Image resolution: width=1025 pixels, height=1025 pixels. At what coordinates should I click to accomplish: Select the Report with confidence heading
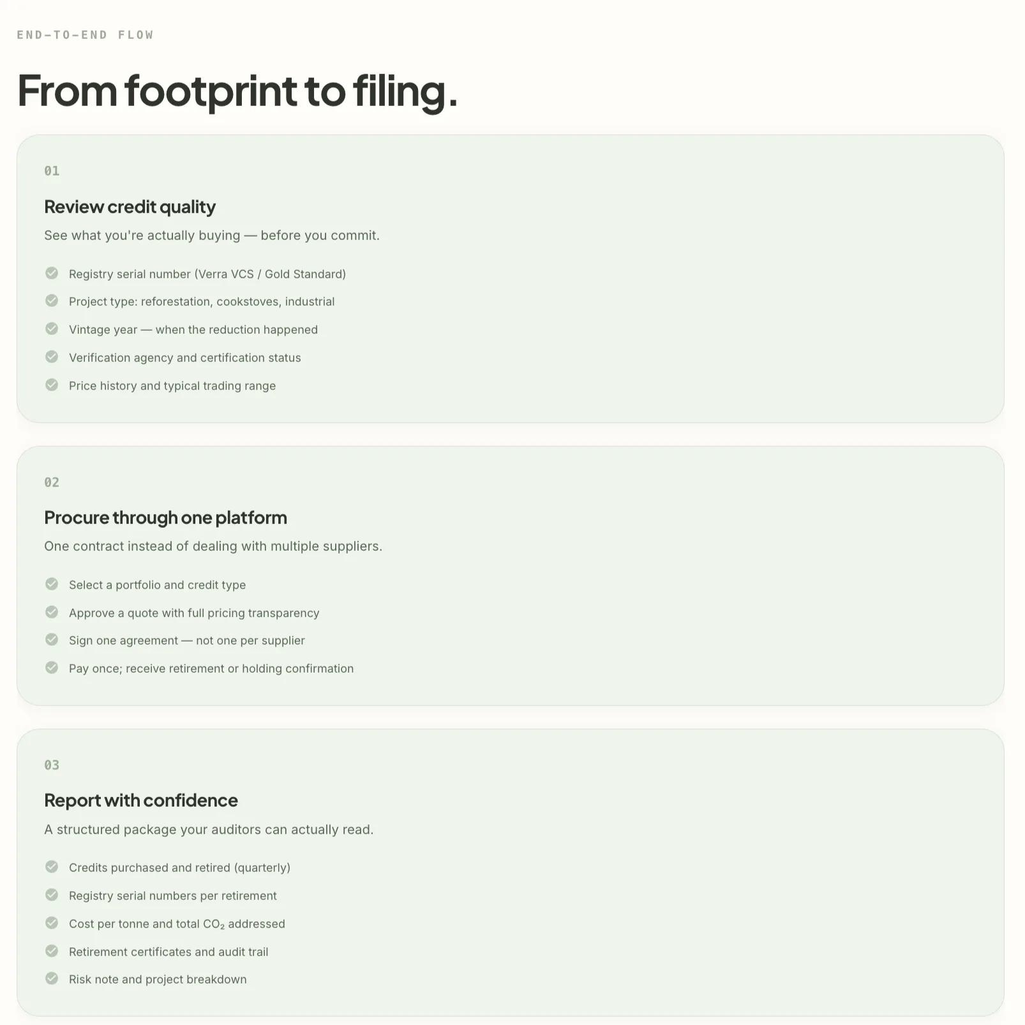pos(140,800)
